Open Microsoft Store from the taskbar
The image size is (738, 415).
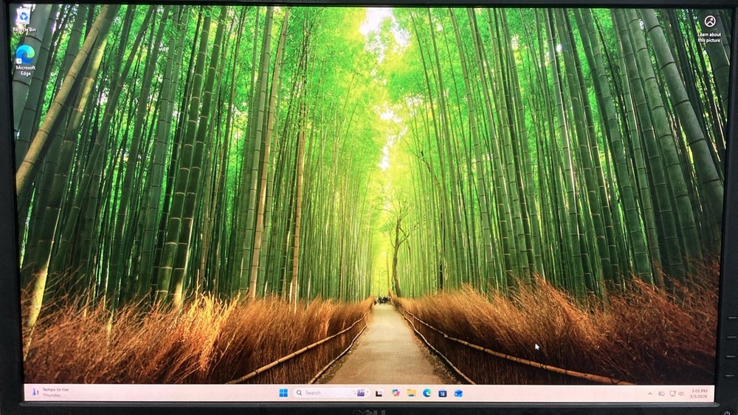click(442, 393)
